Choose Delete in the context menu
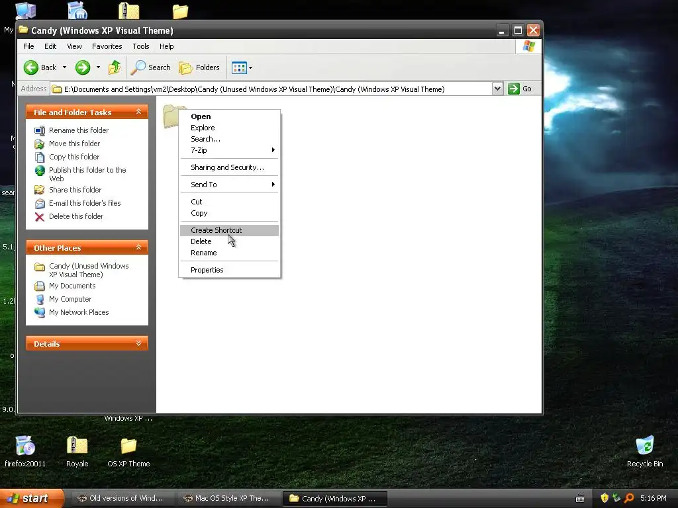The height and width of the screenshot is (508, 678). point(229,242)
